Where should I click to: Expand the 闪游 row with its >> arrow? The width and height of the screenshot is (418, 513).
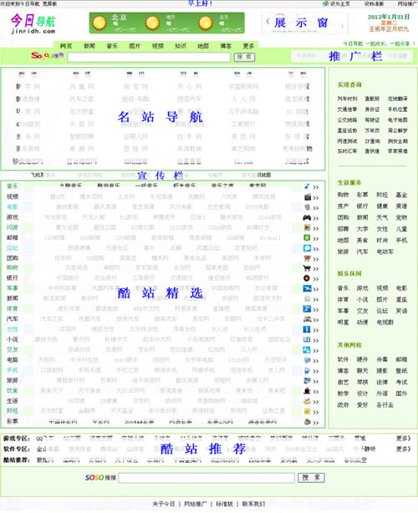pyautogui.click(x=315, y=229)
